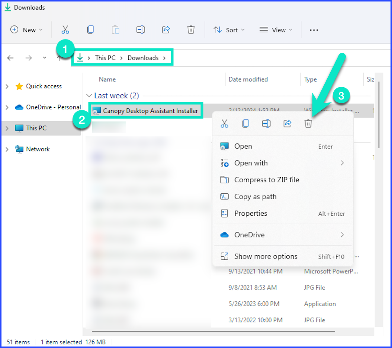This screenshot has height=348, width=392.
Task: Click the 9/8/2021 8:53 AM date cell
Action: point(253,288)
